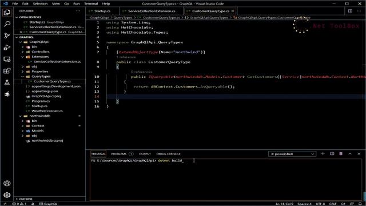Open the Explorer view in activity bar
The height and width of the screenshot is (206, 366).
click(7, 13)
